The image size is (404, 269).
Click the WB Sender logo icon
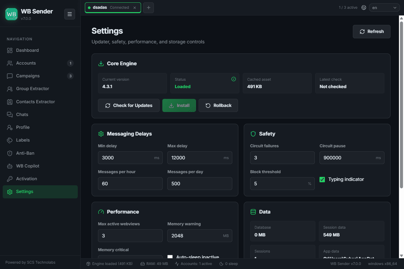click(x=11, y=14)
